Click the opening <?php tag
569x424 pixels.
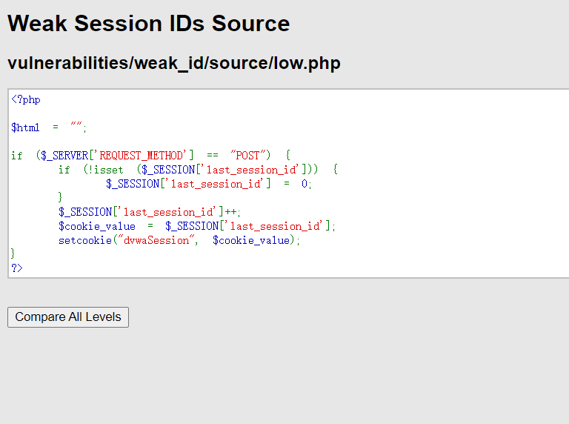(26, 99)
